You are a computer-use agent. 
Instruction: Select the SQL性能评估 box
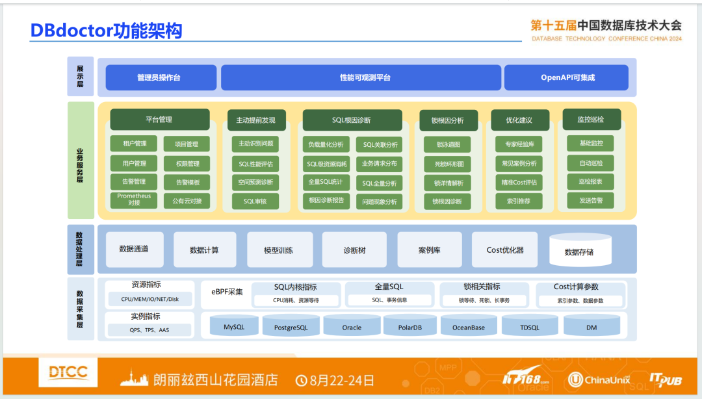[255, 164]
